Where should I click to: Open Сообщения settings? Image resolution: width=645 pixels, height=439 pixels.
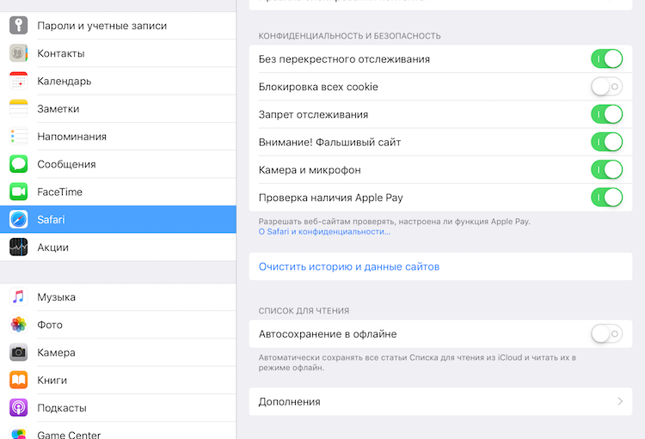click(118, 164)
